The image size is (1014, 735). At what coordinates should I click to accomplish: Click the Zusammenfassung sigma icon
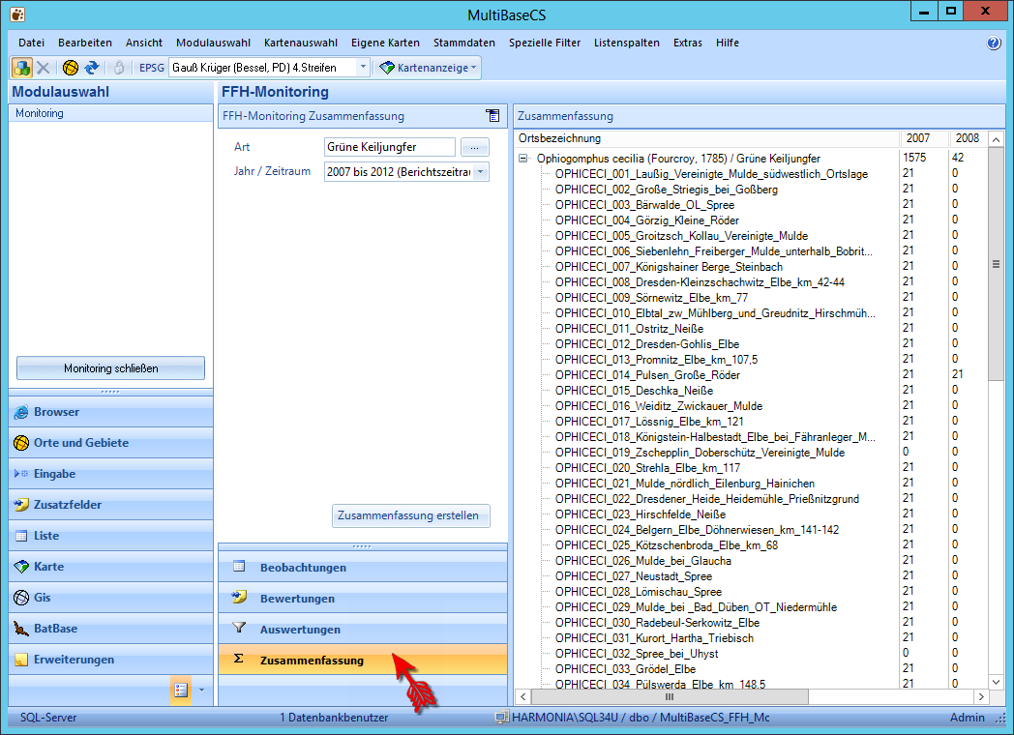239,658
